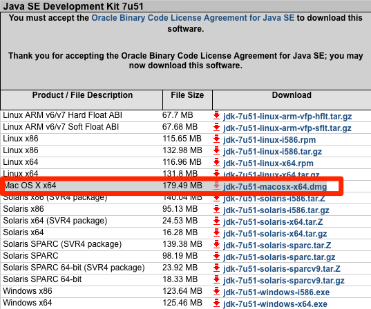
Task: Click download arrow icon for Linux ARM Soft Float
Action: [x=216, y=128]
